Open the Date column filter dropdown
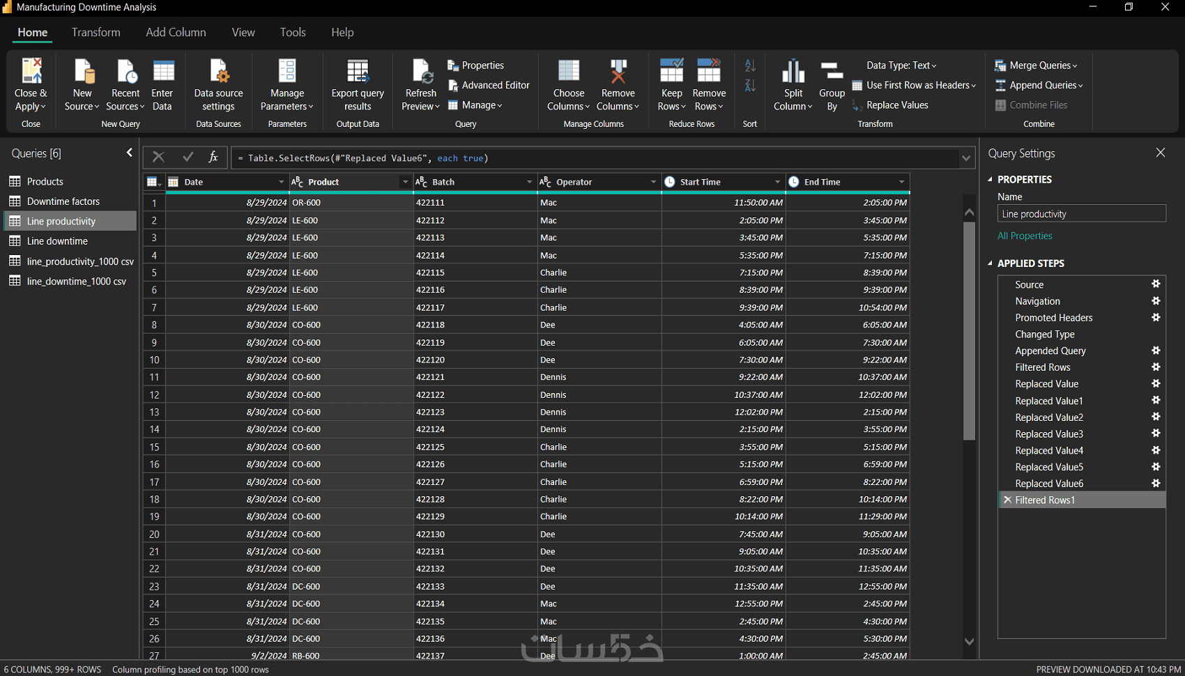Viewport: 1185px width, 676px height. 282,182
